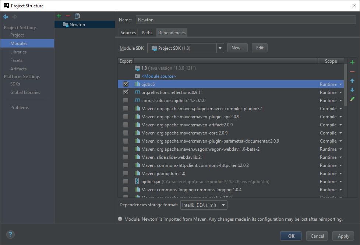Click the dependencies list vertical scrollbar
The image size is (360, 245).
coord(346,85)
